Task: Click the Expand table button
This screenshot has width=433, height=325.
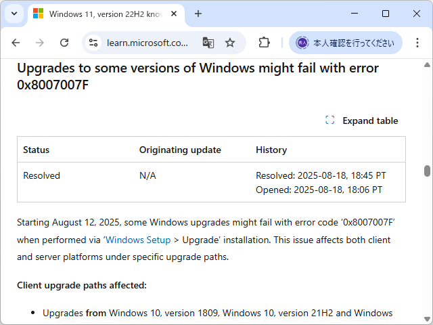Action: point(363,121)
